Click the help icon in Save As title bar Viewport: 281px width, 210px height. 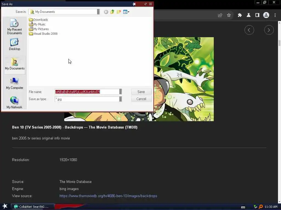[x=145, y=4]
